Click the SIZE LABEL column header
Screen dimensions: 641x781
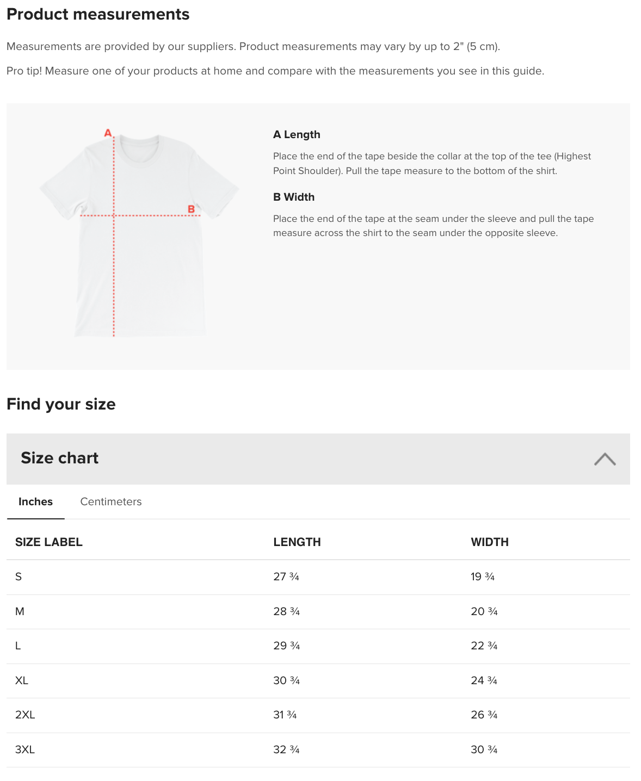(x=49, y=542)
